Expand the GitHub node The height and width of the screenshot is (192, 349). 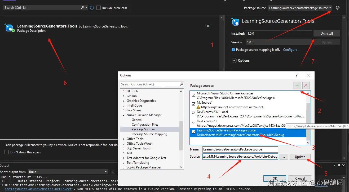click(123, 96)
